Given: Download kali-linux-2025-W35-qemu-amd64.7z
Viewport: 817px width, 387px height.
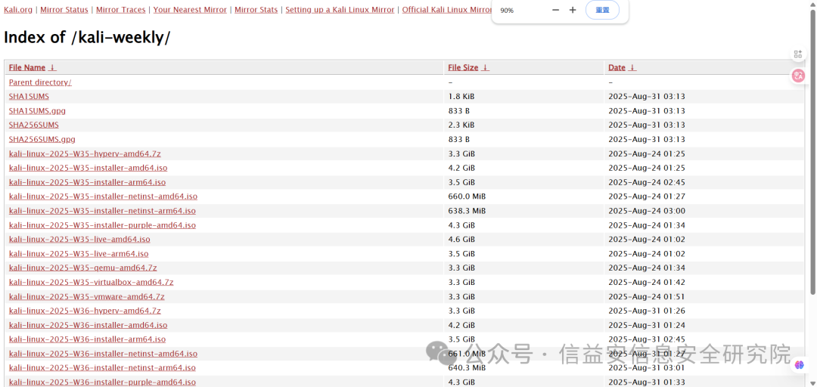Looking at the screenshot, I should (x=83, y=268).
